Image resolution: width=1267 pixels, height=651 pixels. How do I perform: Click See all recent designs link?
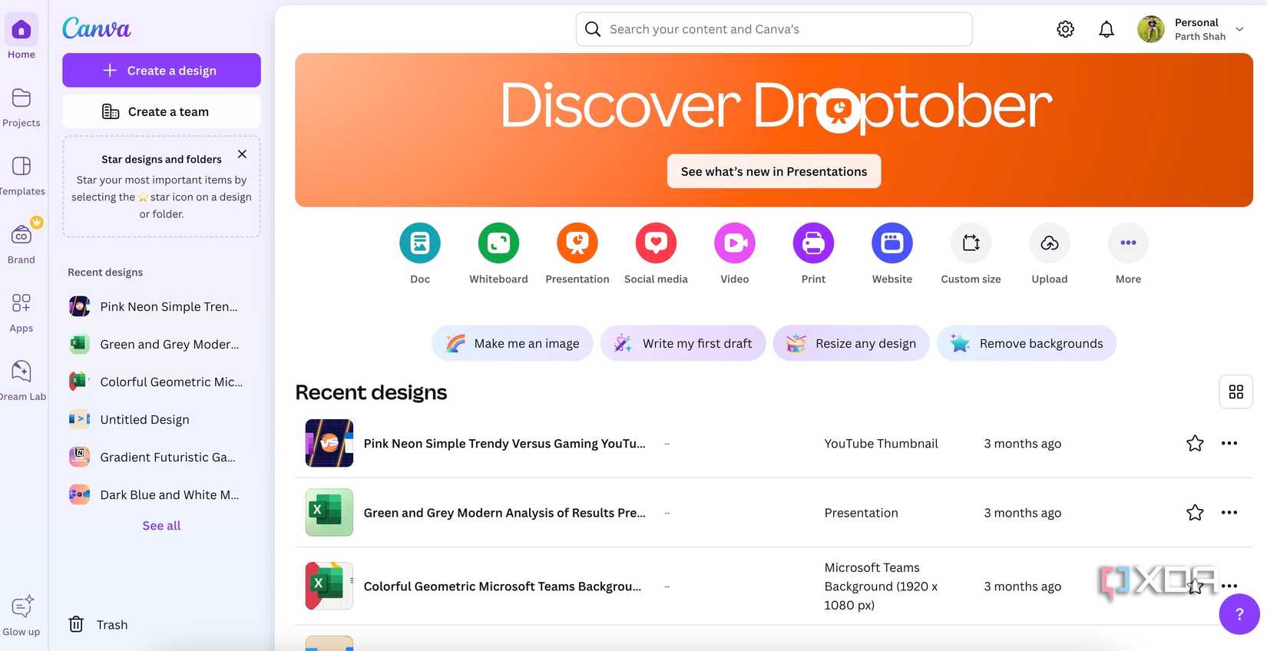[161, 526]
